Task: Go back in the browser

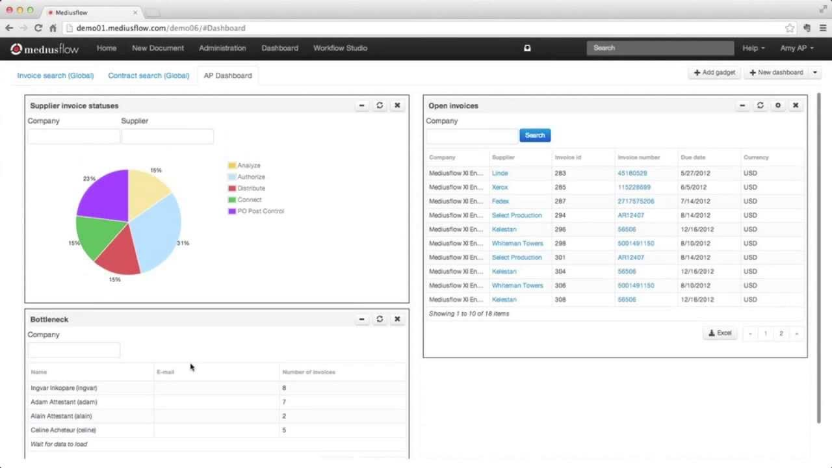Action: 9,28
